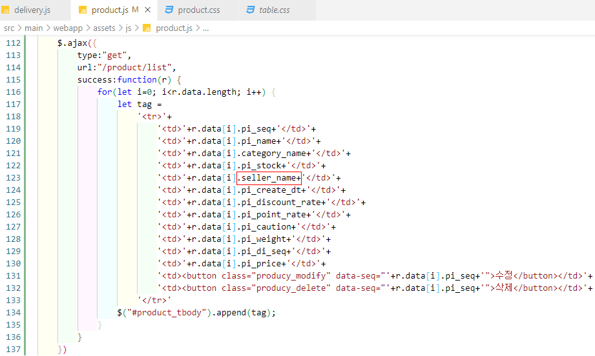
Task: Click line number 137 in the gutter
Action: coord(14,349)
